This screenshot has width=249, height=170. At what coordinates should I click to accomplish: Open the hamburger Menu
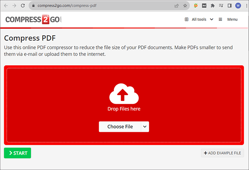coord(228,20)
